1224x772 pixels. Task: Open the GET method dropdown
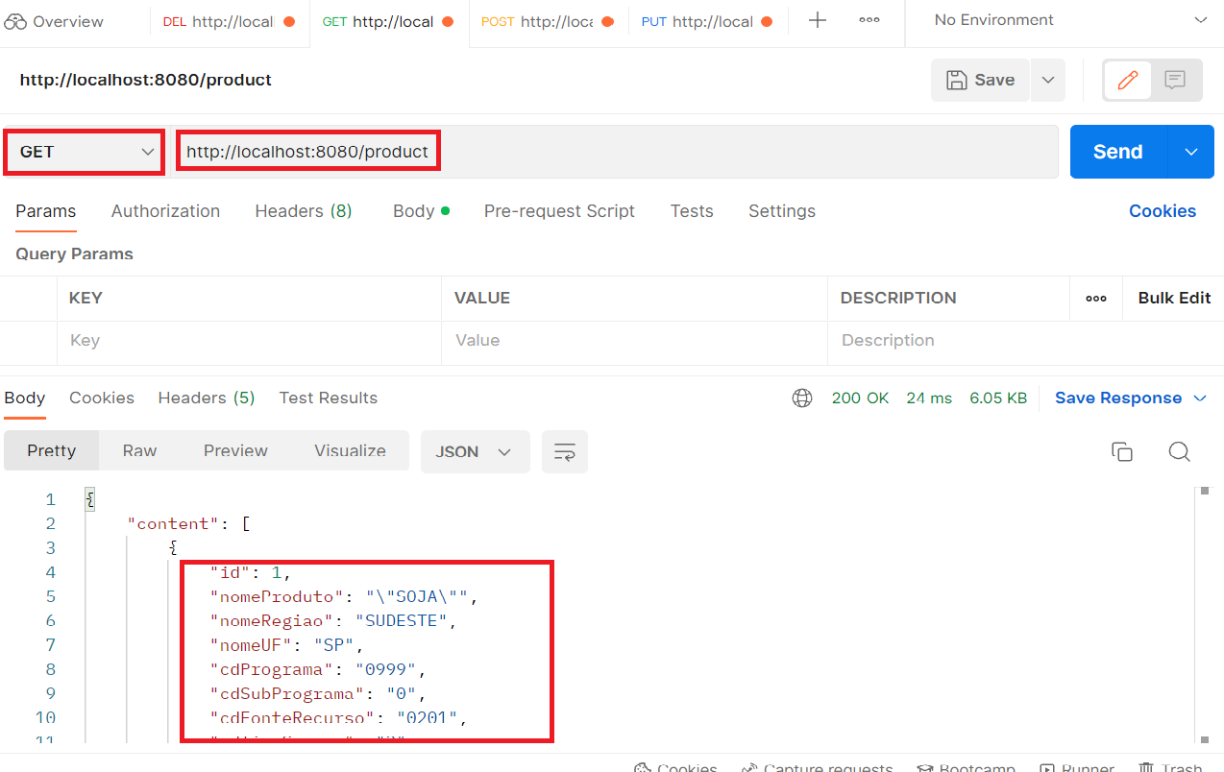click(84, 151)
